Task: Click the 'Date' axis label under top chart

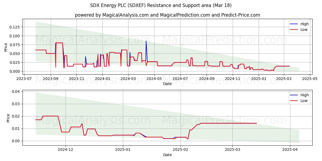Action: point(167,84)
